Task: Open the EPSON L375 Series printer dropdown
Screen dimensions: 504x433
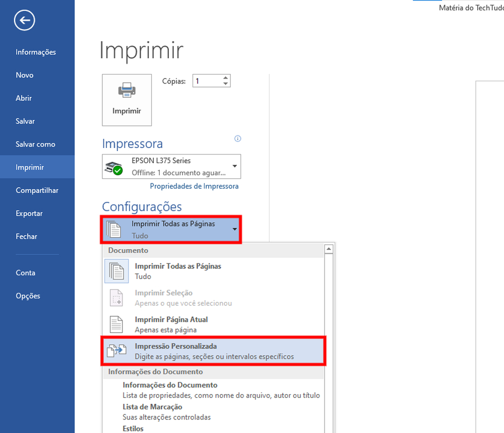Action: 234,167
